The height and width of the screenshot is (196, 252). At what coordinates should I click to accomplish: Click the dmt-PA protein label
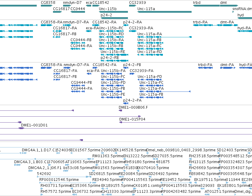click(x=227, y=65)
